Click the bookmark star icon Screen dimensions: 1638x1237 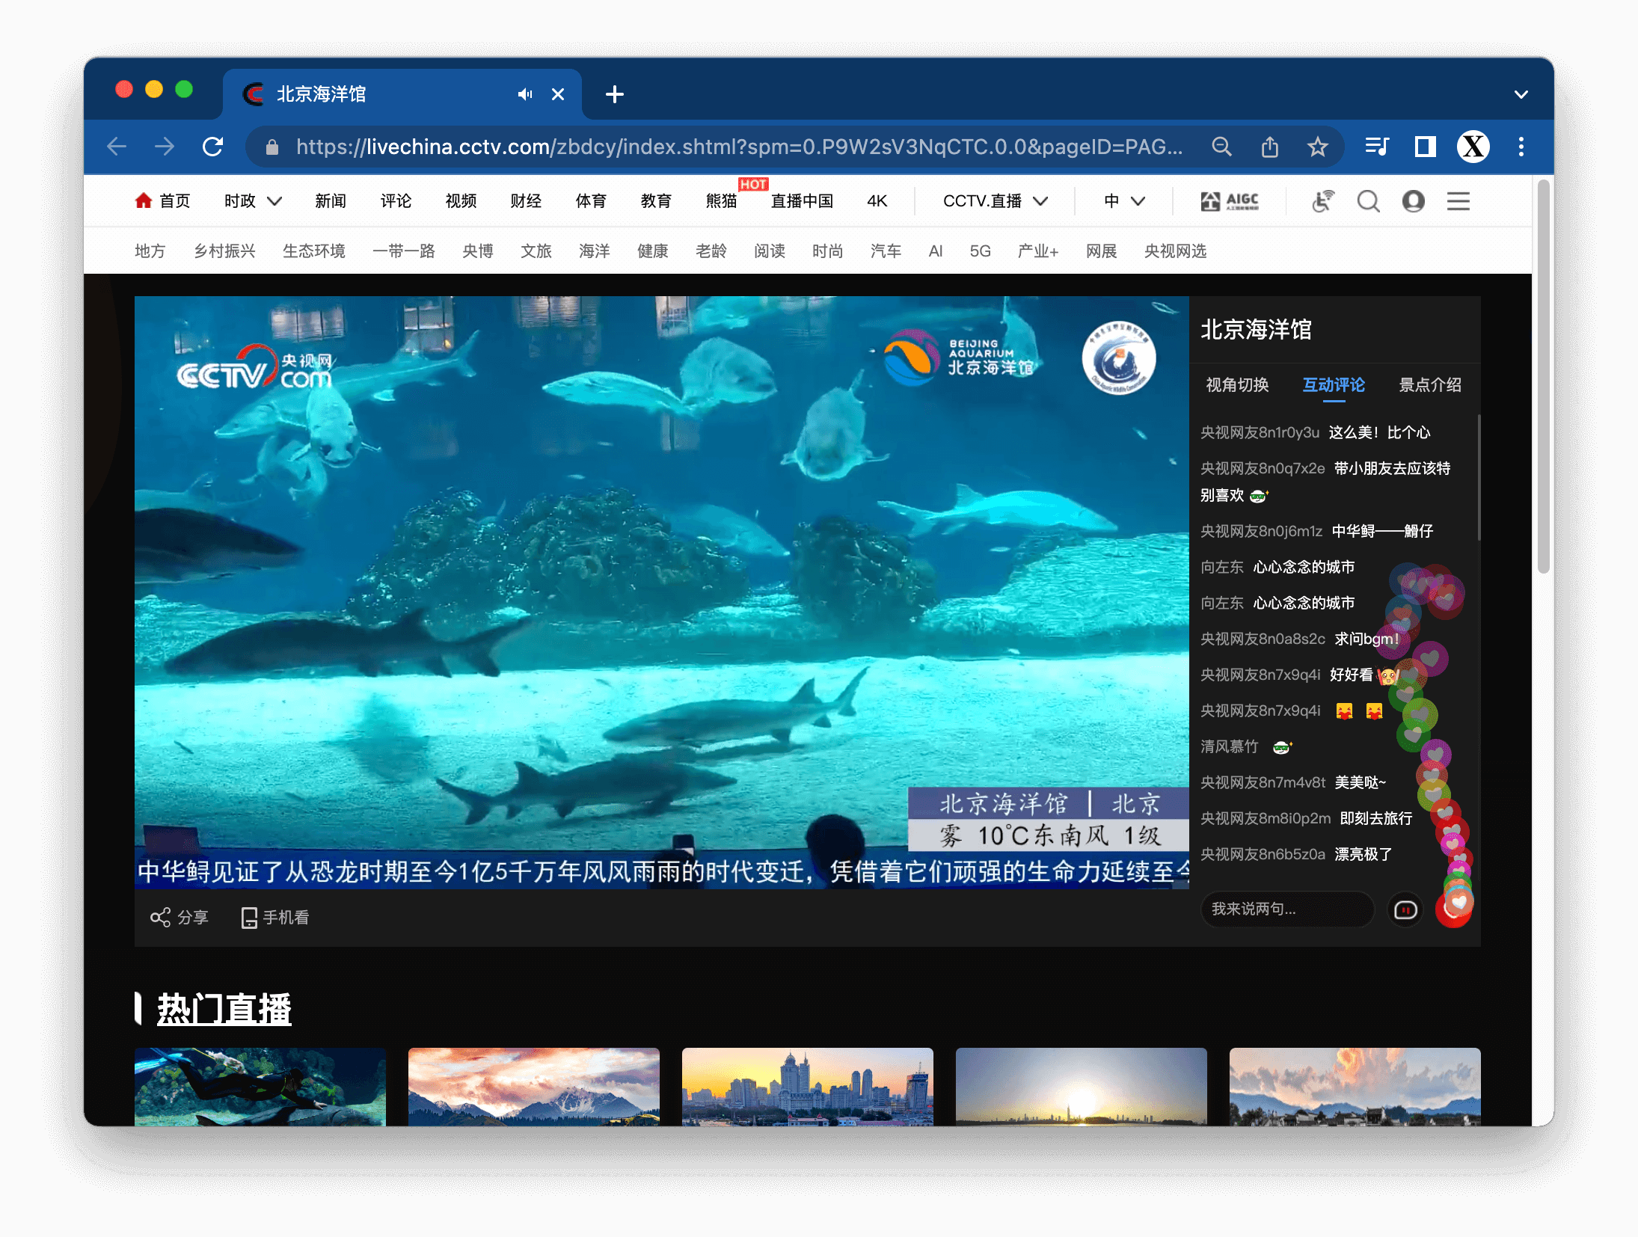[1317, 147]
